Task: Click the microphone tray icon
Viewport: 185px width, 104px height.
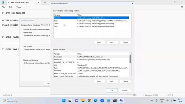Action: (x=156, y=101)
